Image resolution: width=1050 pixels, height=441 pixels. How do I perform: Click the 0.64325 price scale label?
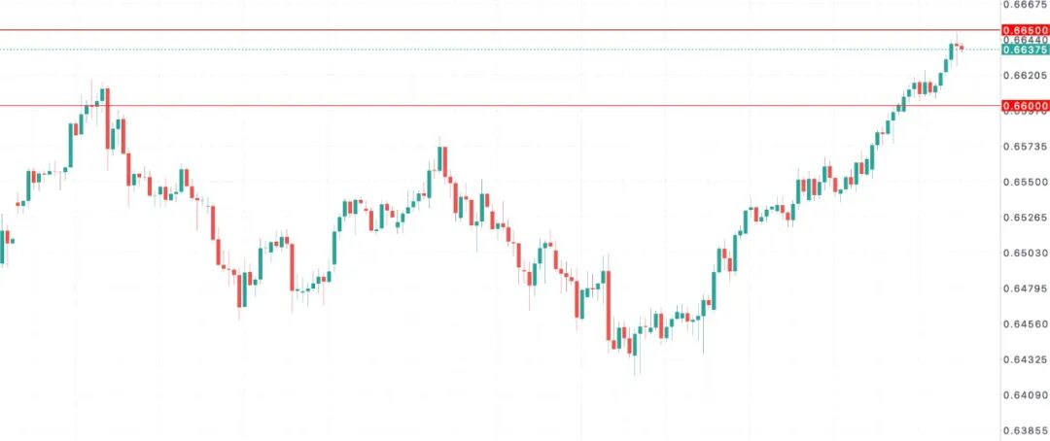[1025, 359]
